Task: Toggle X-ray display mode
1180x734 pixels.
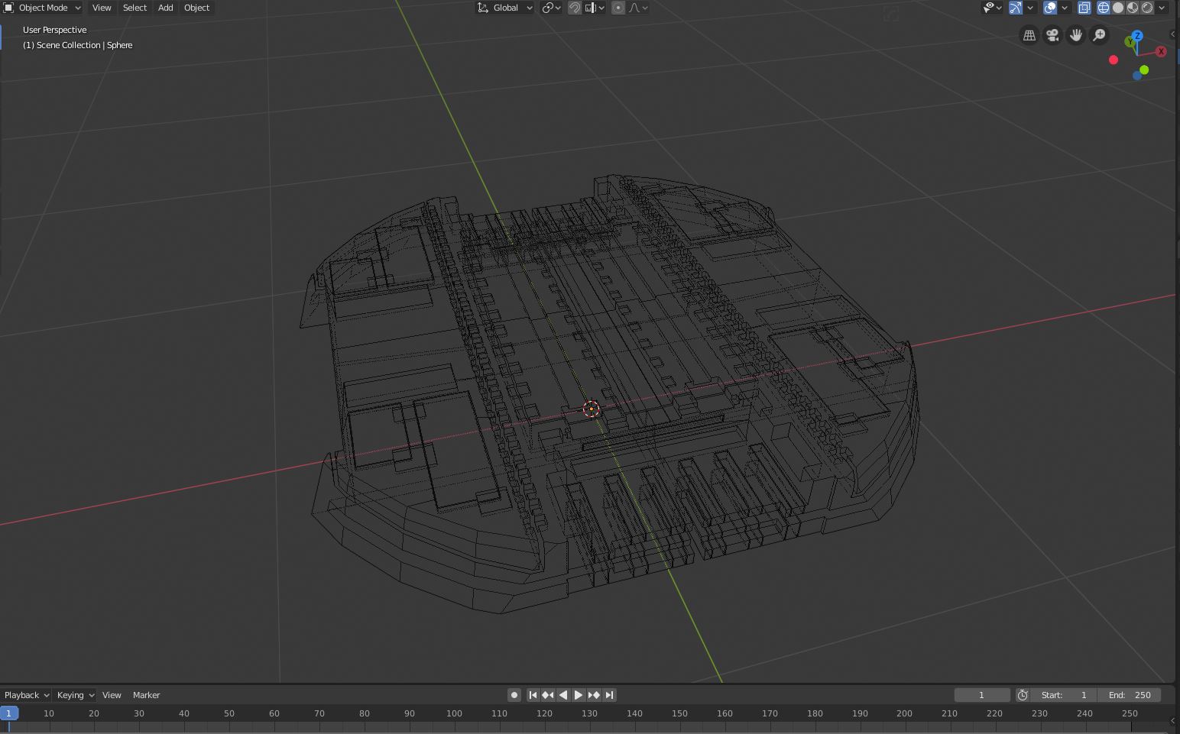Action: click(x=1084, y=8)
